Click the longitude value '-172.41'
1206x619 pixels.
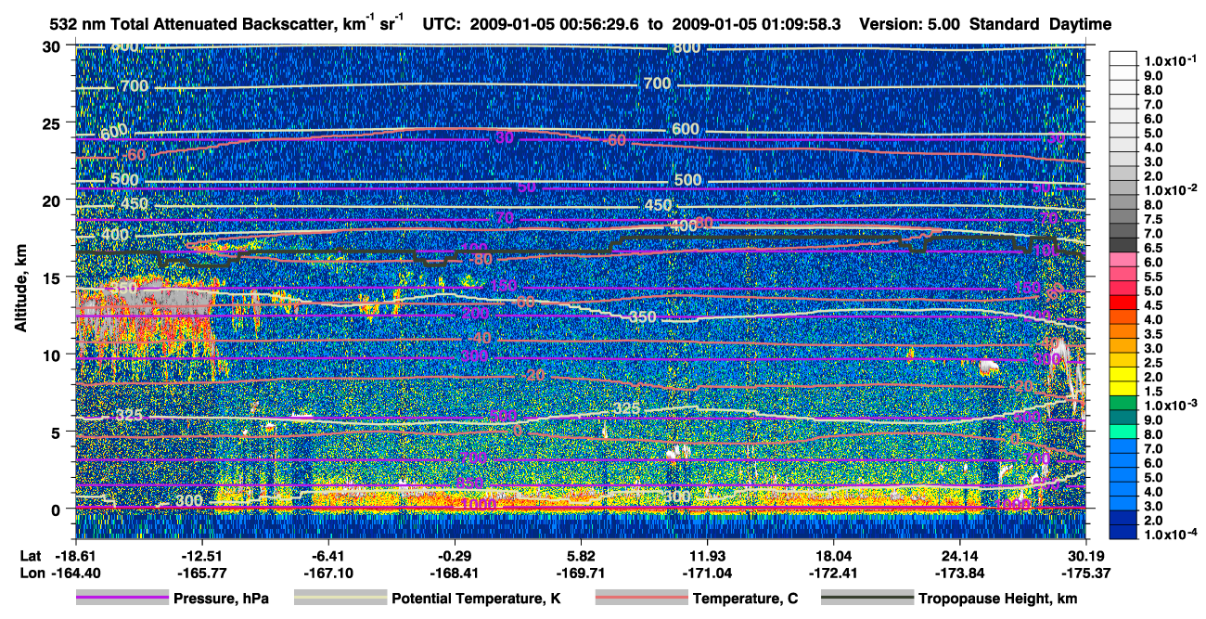tap(834, 573)
